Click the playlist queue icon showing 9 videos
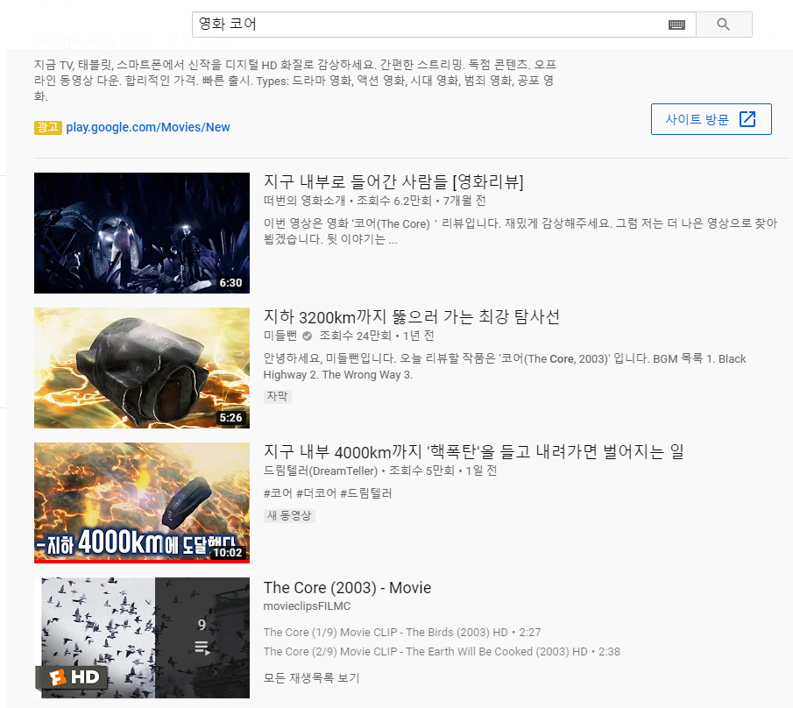793x708 pixels. 202,648
